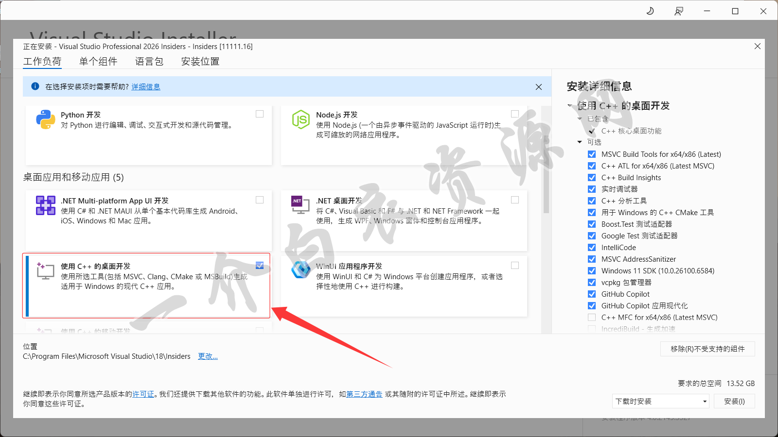Check C++ MFC for x64/x86 option
The image size is (778, 437).
[592, 318]
